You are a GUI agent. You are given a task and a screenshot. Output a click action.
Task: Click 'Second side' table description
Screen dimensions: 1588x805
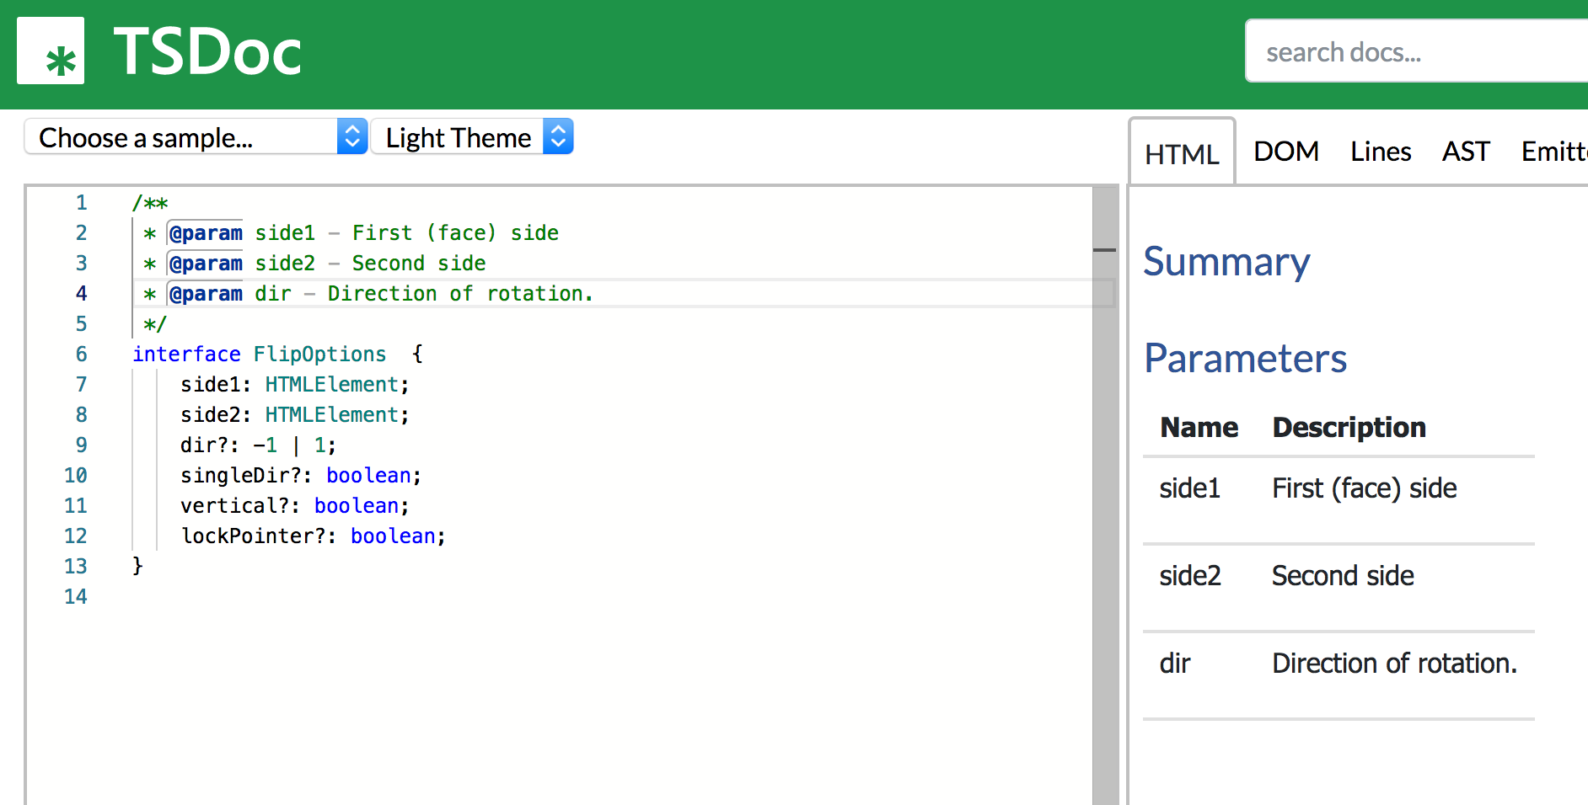point(1343,576)
